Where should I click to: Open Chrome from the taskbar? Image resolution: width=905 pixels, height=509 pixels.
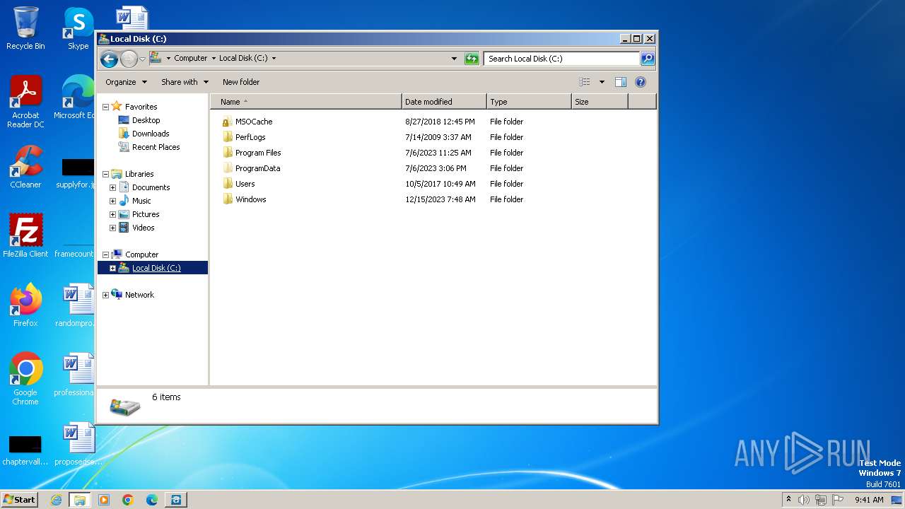pos(128,500)
